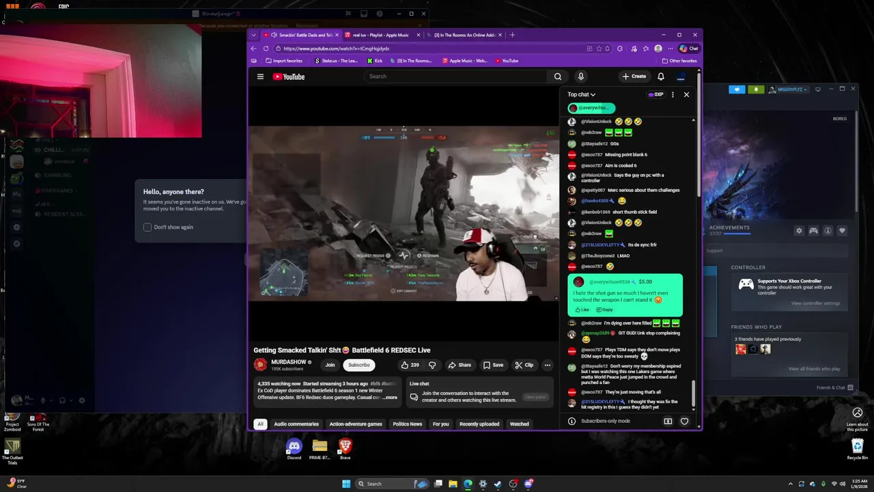Image resolution: width=874 pixels, height=492 pixels.
Task: Expand the Top chat dropdown
Action: click(581, 94)
